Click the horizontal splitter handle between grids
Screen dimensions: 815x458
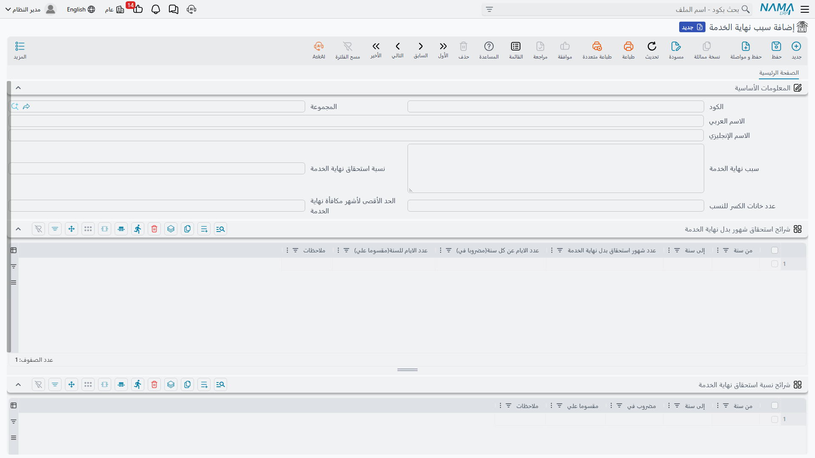(407, 370)
